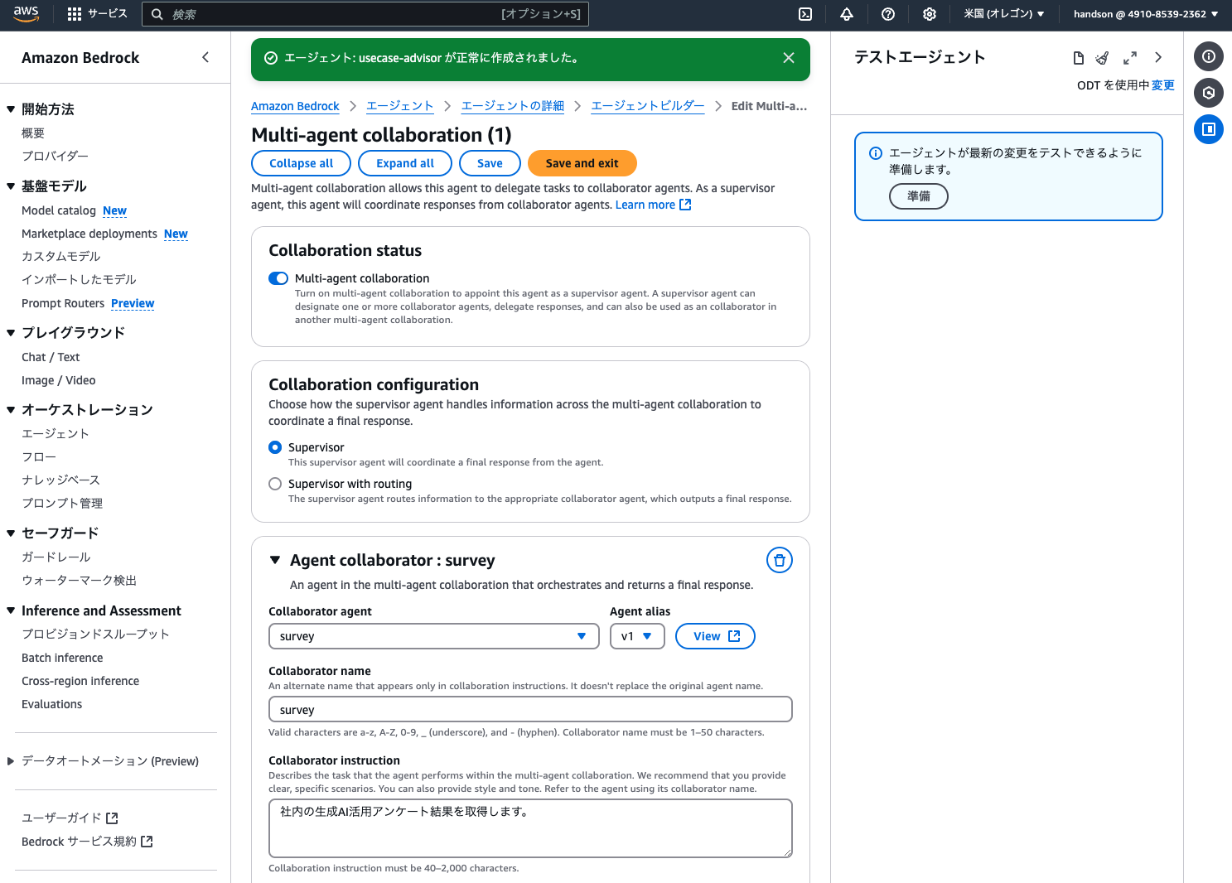This screenshot has height=883, width=1232.
Task: Open Evaluations in the sidebar
Action: tap(52, 704)
